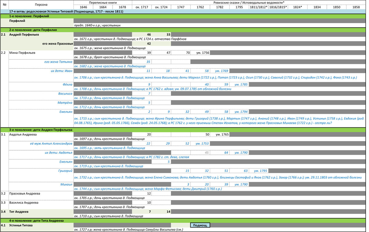
Task: Click the '1795' year column header
Action: (x=239, y=7)
